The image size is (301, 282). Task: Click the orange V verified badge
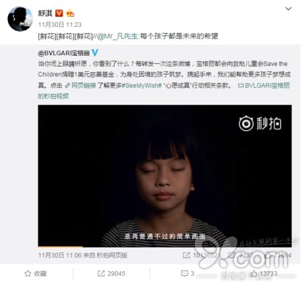click(59, 13)
